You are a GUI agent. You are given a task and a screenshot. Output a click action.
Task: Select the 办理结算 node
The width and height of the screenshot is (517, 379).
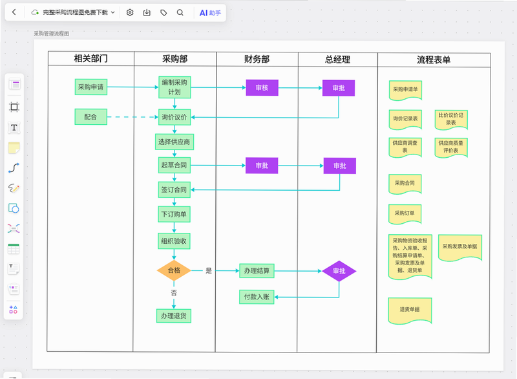[257, 271]
